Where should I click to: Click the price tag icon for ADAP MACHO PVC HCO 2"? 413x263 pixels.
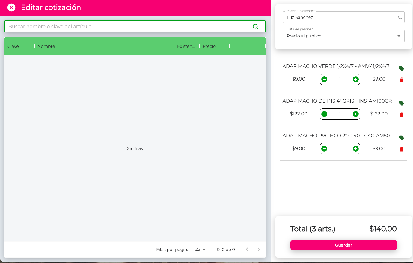(401, 138)
